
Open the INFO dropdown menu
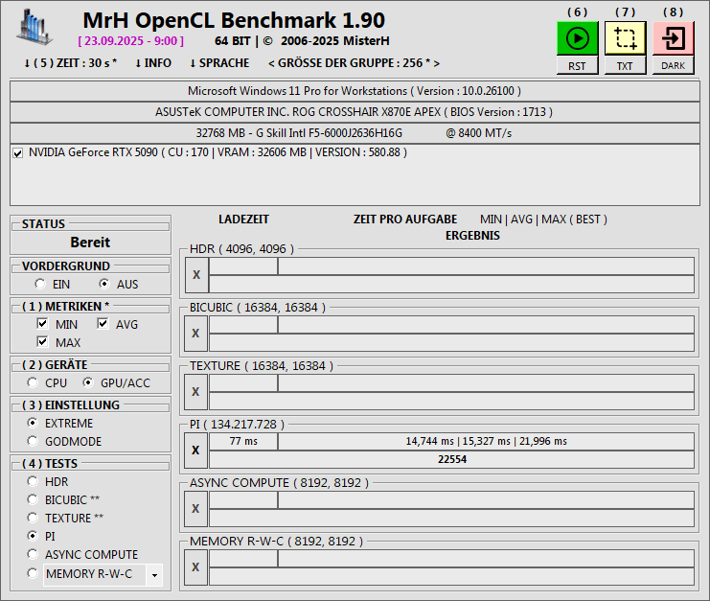pyautogui.click(x=153, y=63)
